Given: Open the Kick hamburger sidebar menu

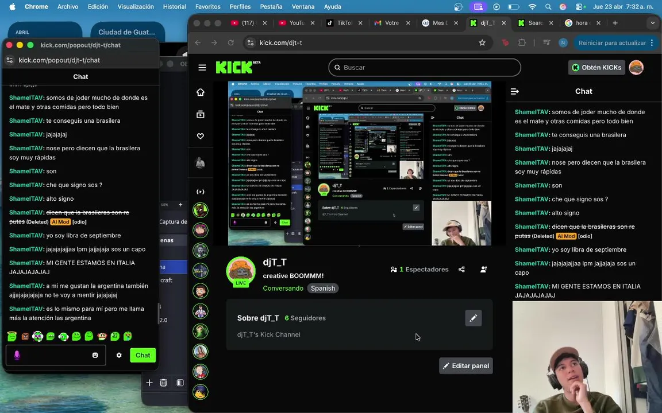Looking at the screenshot, I should [x=202, y=68].
